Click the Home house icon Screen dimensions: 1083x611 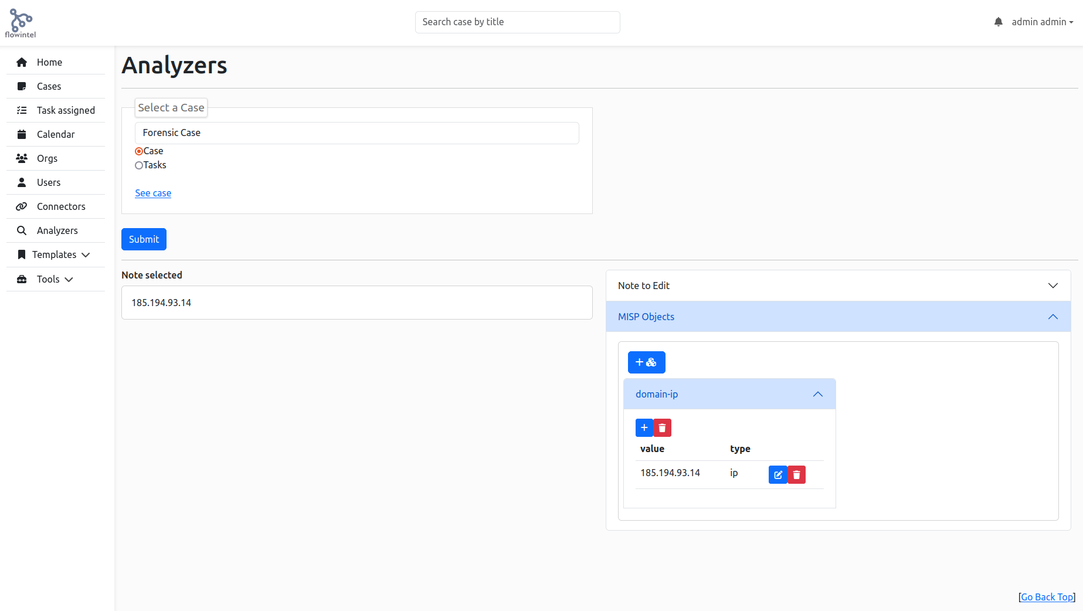pos(22,62)
